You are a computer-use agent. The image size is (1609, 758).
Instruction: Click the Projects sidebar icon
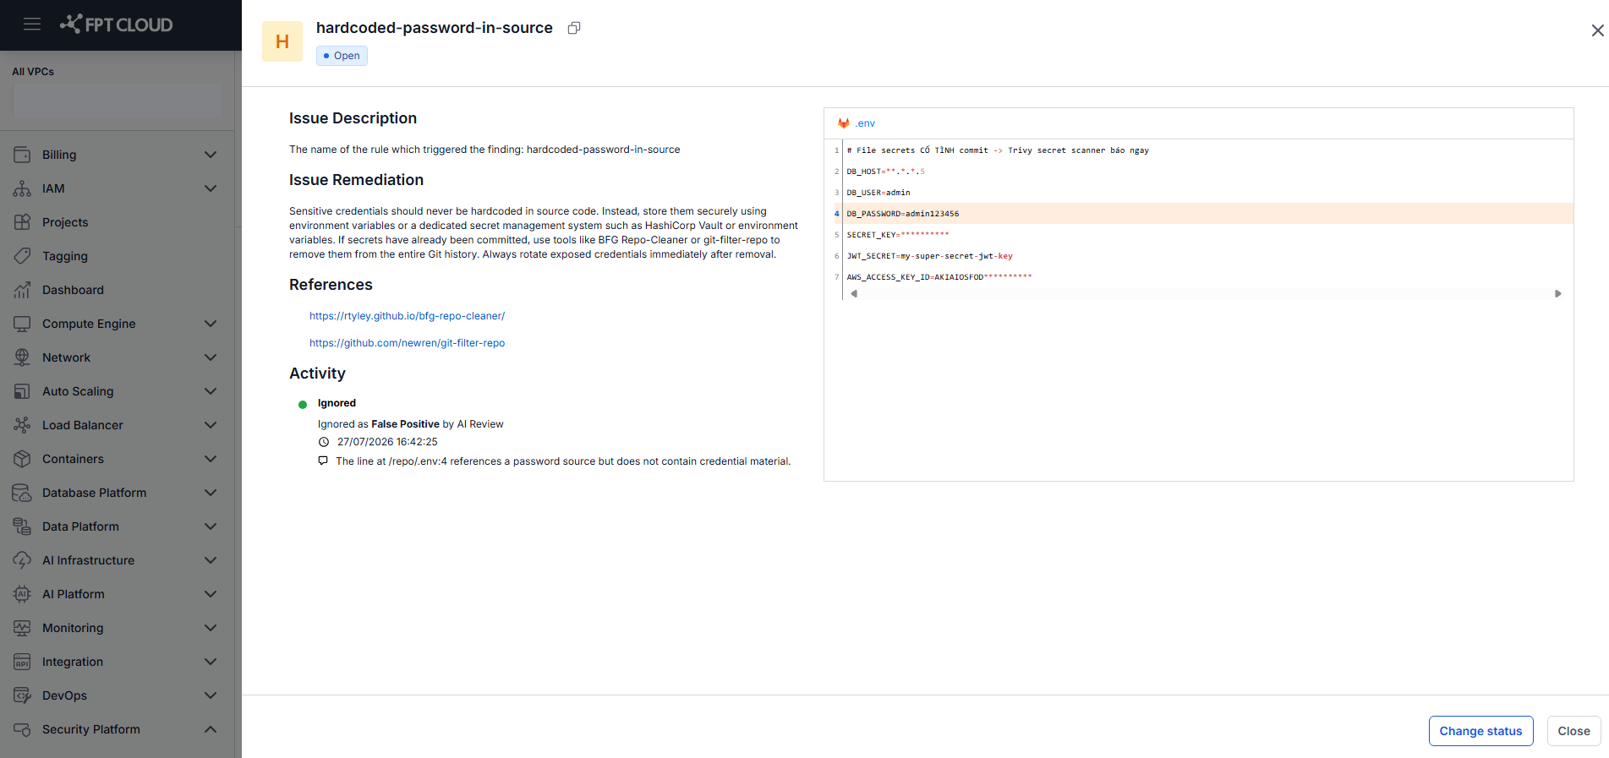click(22, 222)
